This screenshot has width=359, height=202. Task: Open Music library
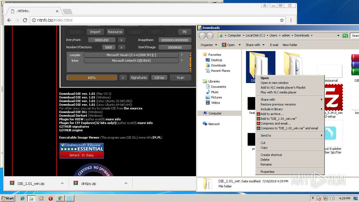(215, 92)
